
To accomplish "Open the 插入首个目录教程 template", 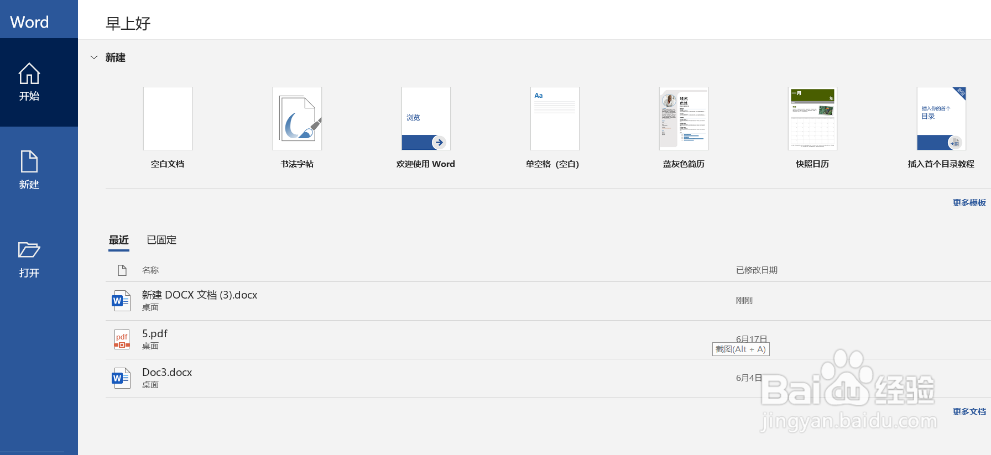I will (x=941, y=118).
